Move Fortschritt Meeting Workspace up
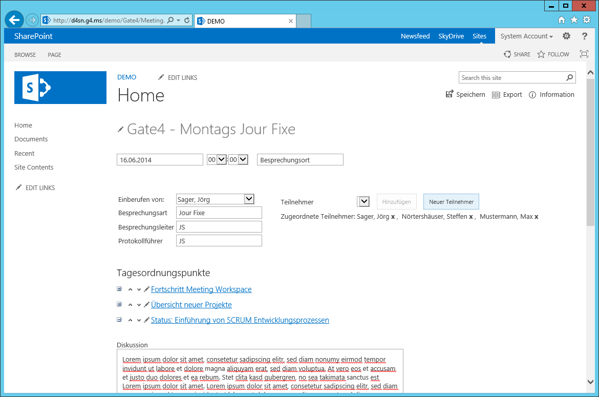599x397 pixels. coord(130,289)
